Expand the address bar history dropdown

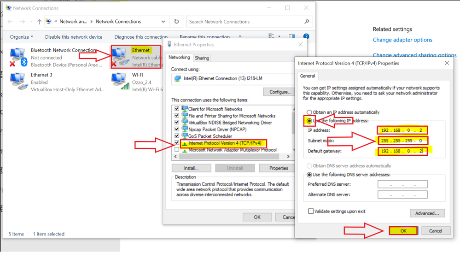click(x=163, y=22)
